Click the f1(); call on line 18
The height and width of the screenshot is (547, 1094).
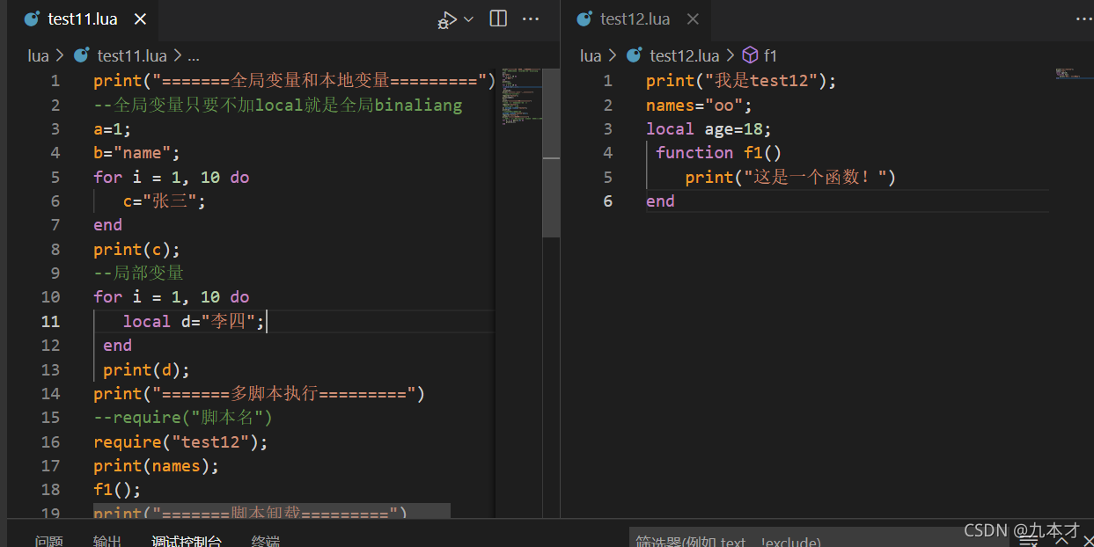[x=117, y=489]
